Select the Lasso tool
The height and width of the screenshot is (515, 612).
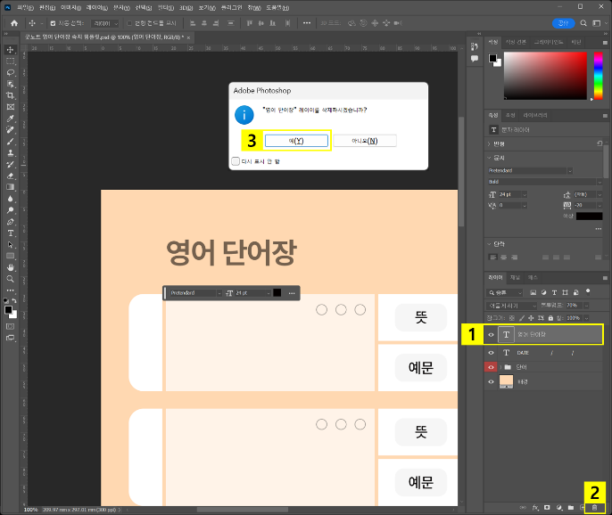pyautogui.click(x=10, y=72)
